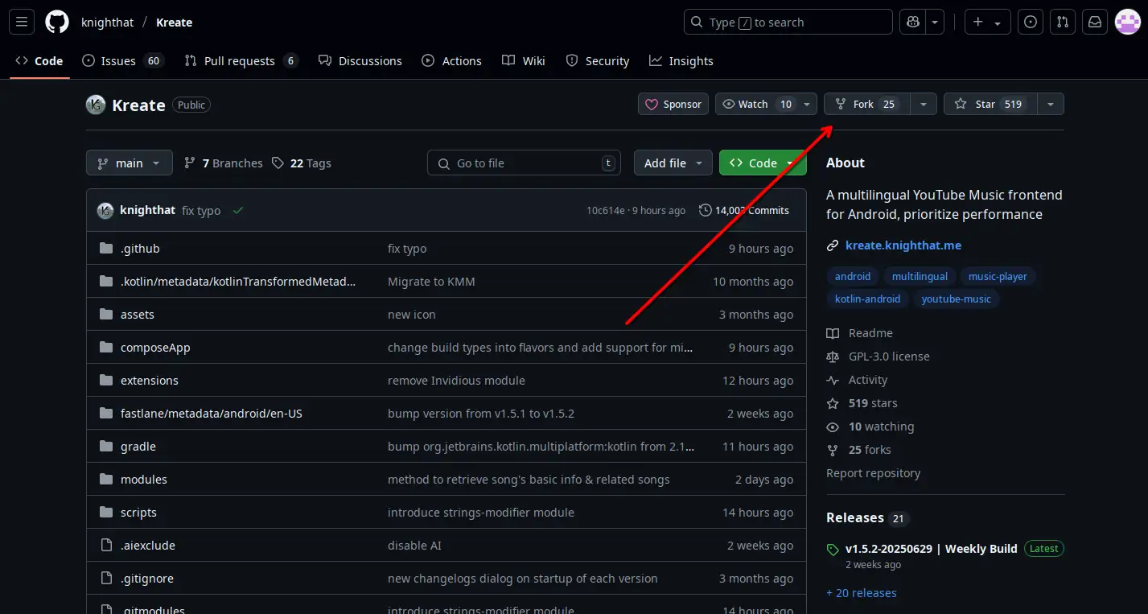This screenshot has height=614, width=1148.
Task: Open the Kreate repository breadcrumb link
Action: pos(175,23)
